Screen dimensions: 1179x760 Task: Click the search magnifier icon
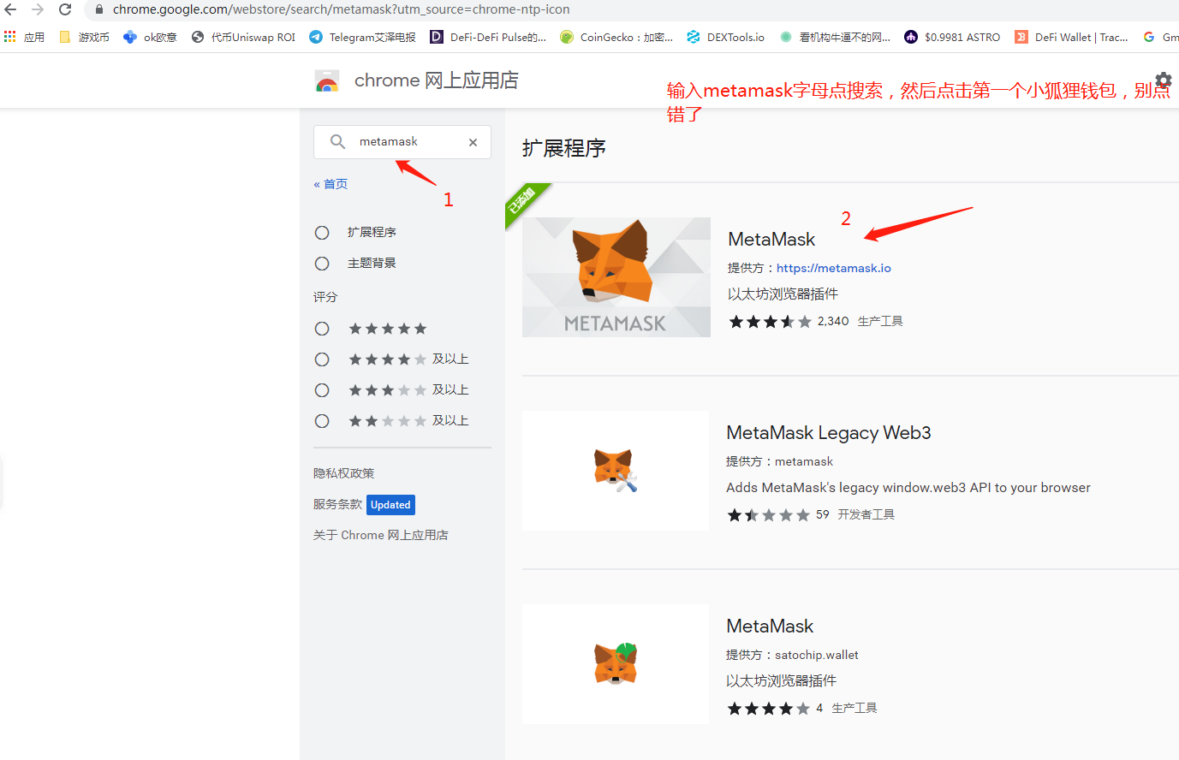point(337,142)
